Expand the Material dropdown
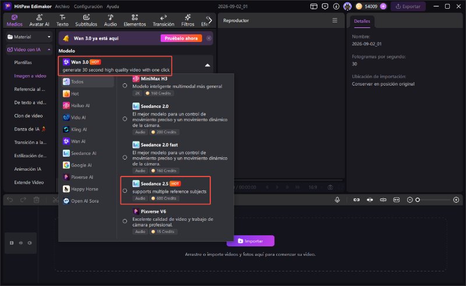The width and height of the screenshot is (466, 286). pos(29,37)
